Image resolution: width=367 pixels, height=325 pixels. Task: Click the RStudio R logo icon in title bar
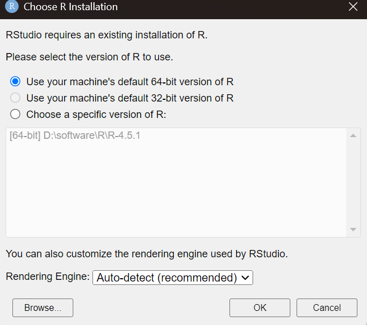pyautogui.click(x=12, y=6)
